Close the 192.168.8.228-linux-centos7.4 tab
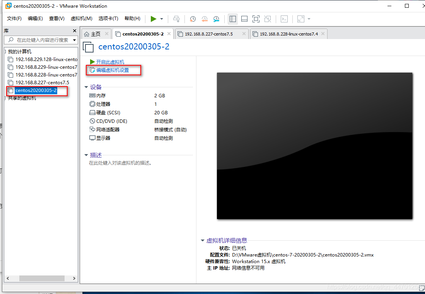Viewport: 425px width, 294px height. pos(323,34)
